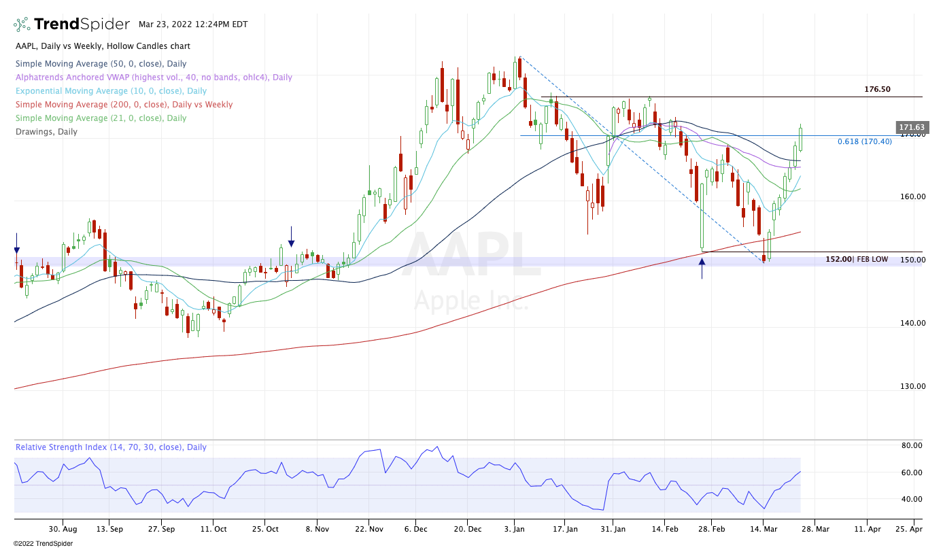The image size is (943, 550).
Task: Click the 20. Dec date label
Action: tap(466, 528)
